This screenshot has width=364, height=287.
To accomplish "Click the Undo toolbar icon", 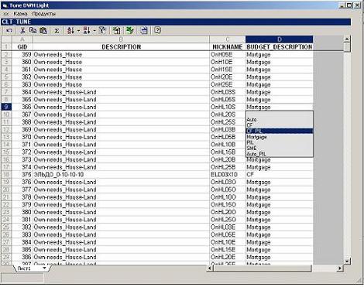I will (x=9, y=31).
